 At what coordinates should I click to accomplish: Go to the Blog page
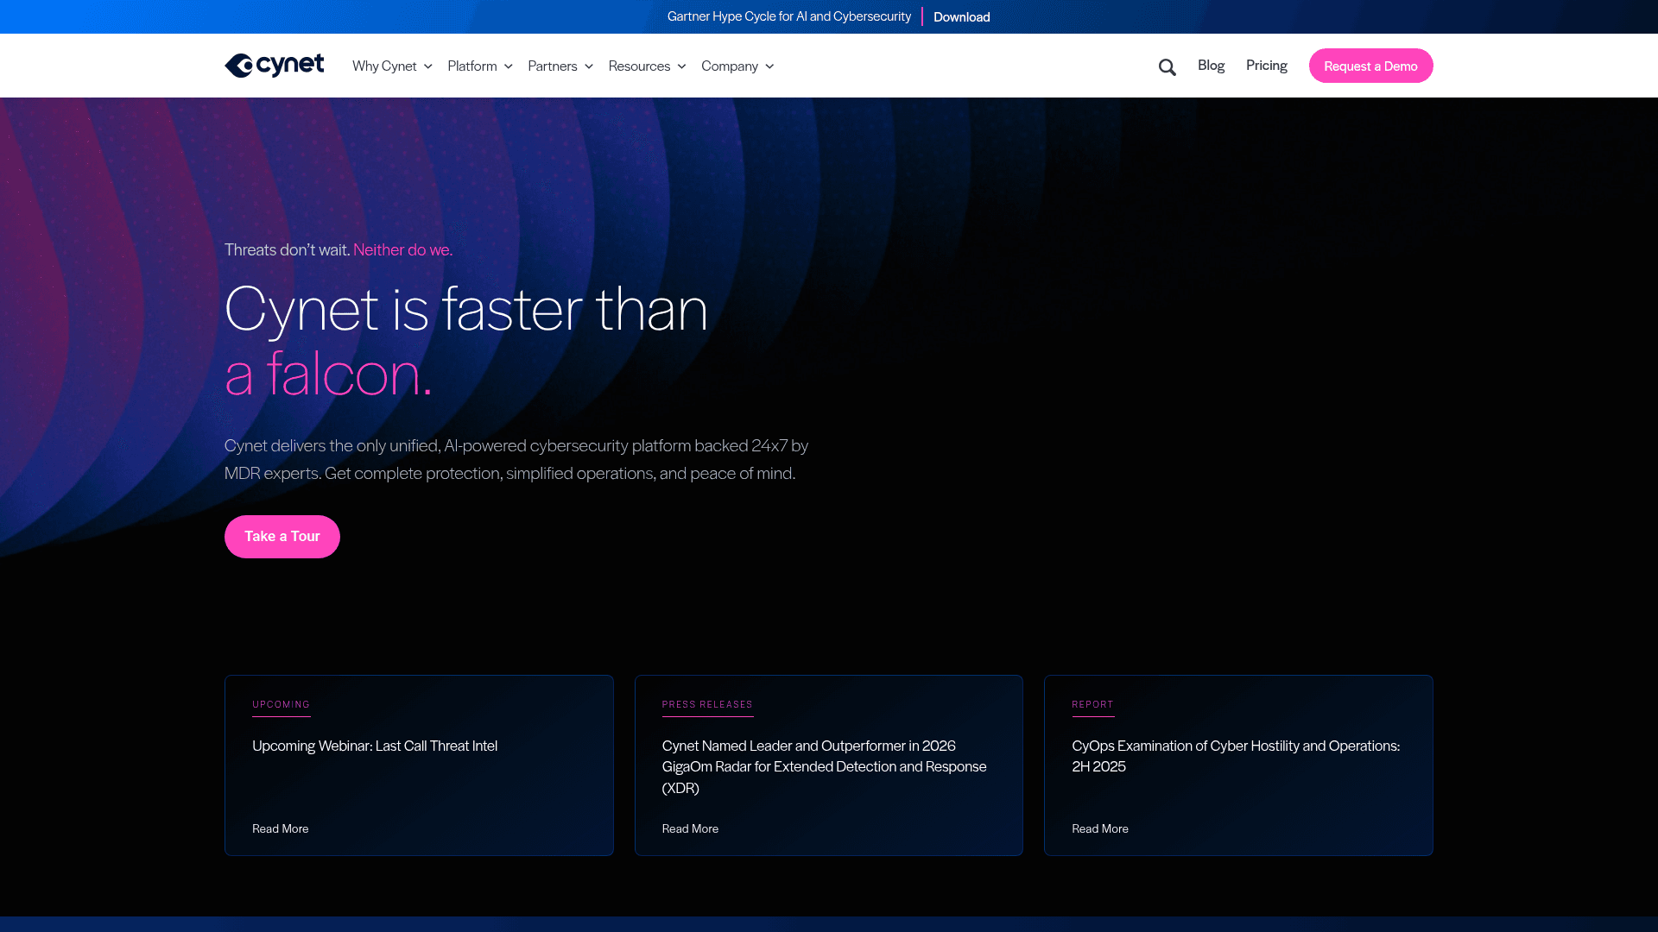click(1211, 66)
